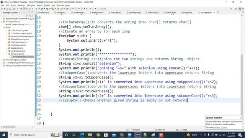This screenshot has height=138, width=245.
Task: Click the Back navigation arrow icon
Action: tap(93, 9)
